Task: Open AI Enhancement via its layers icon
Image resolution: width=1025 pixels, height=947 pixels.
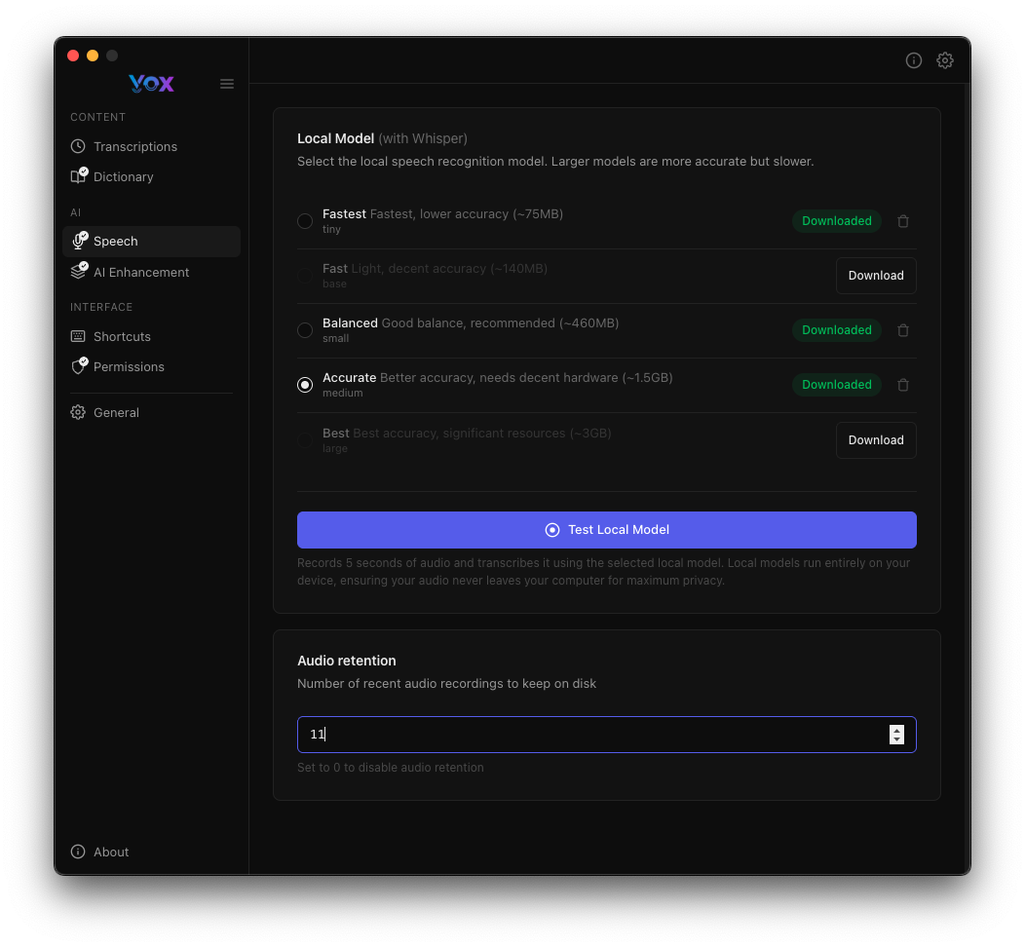Action: tap(78, 272)
